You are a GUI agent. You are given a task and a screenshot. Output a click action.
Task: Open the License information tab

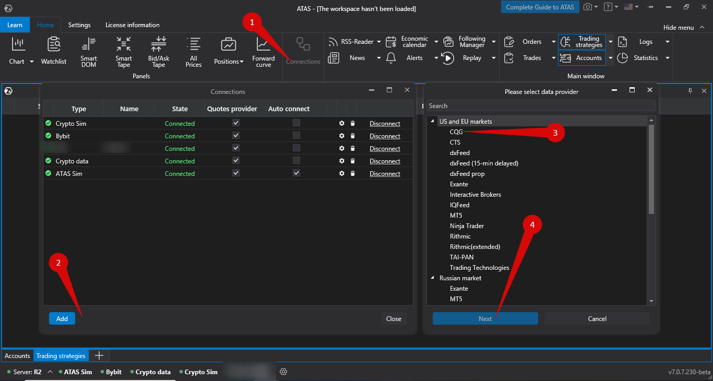pyautogui.click(x=133, y=25)
